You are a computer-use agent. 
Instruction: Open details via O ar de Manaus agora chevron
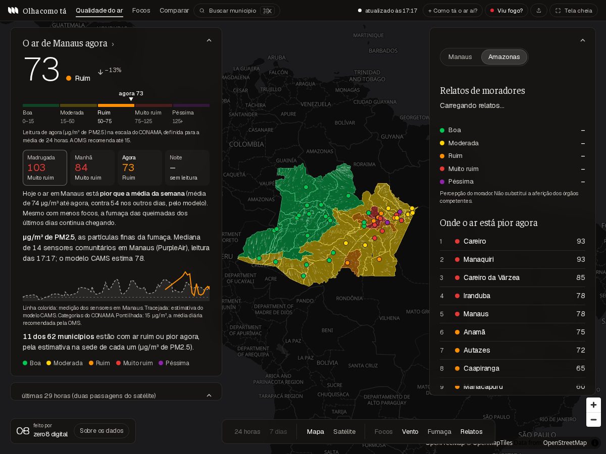click(x=113, y=44)
